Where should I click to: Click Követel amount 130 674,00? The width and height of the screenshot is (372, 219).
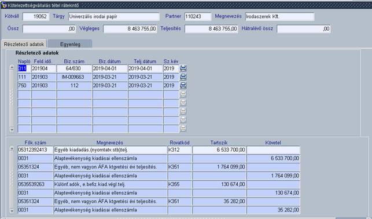[273, 193]
